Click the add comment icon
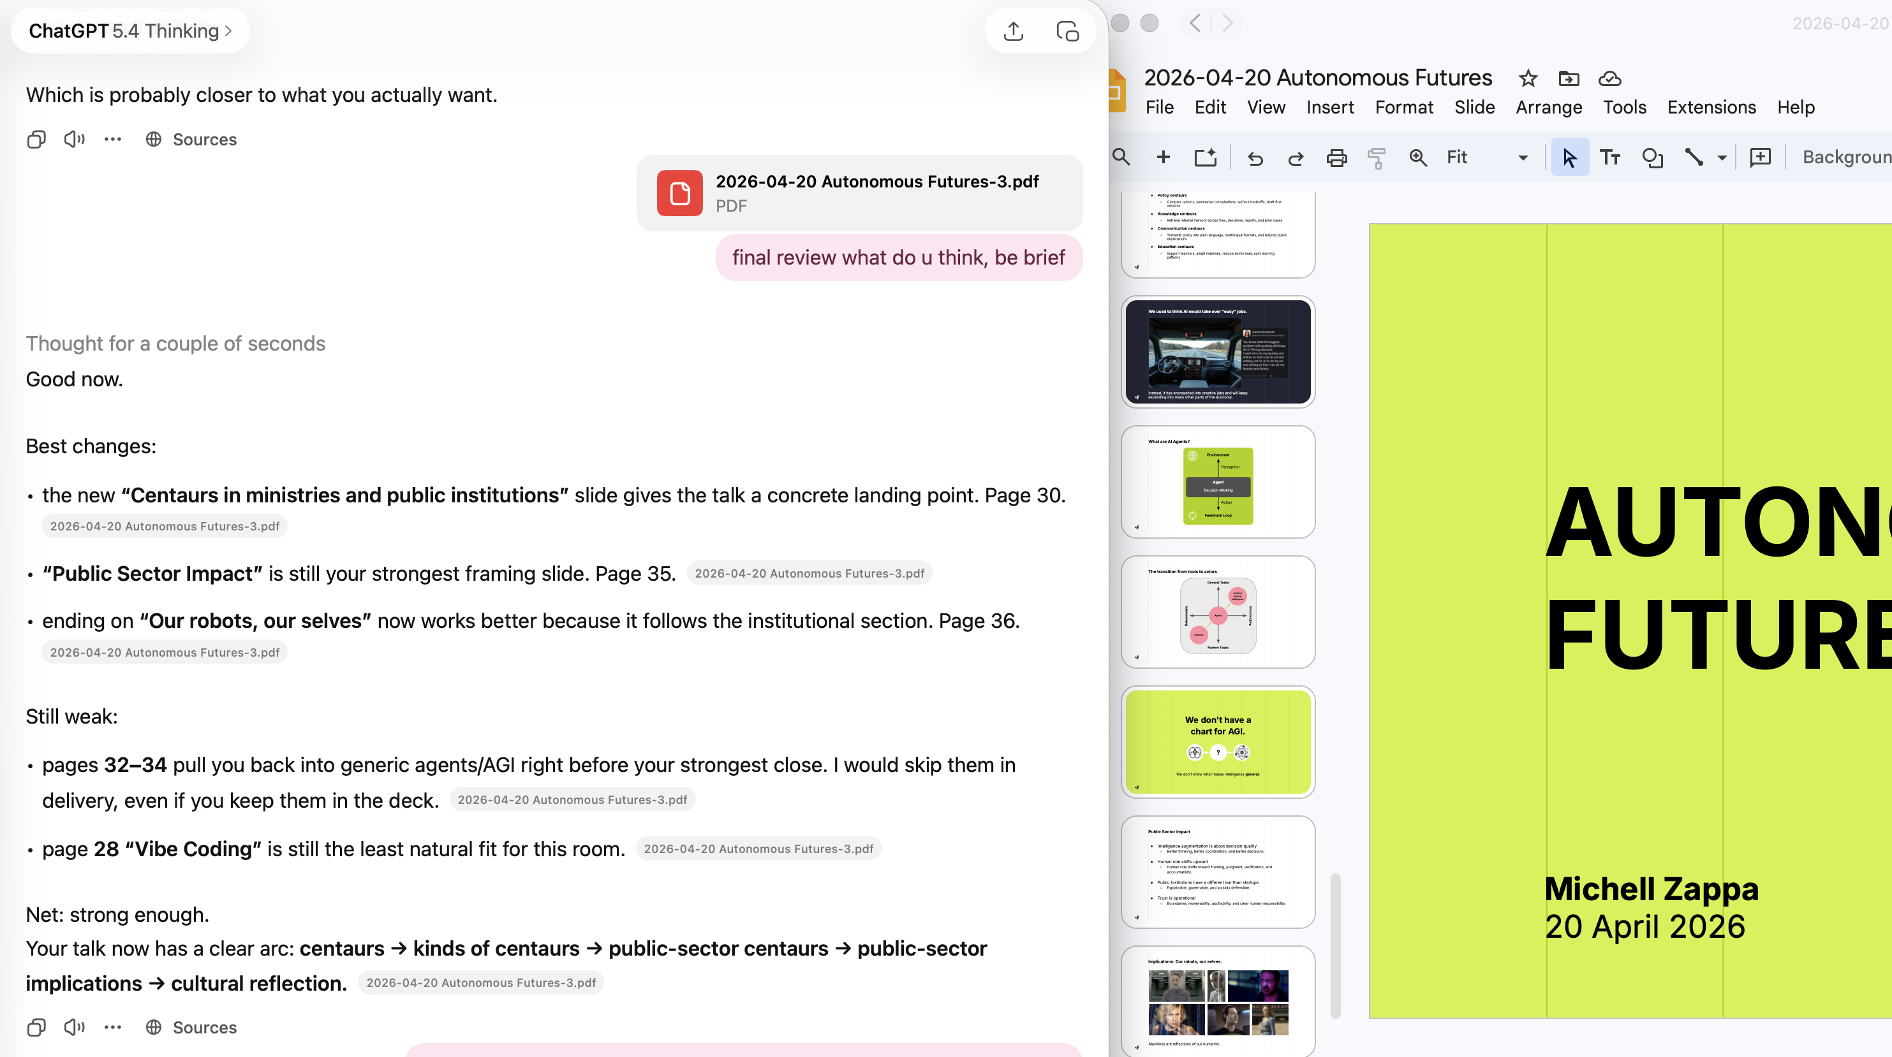This screenshot has height=1057, width=1892. click(x=1761, y=158)
